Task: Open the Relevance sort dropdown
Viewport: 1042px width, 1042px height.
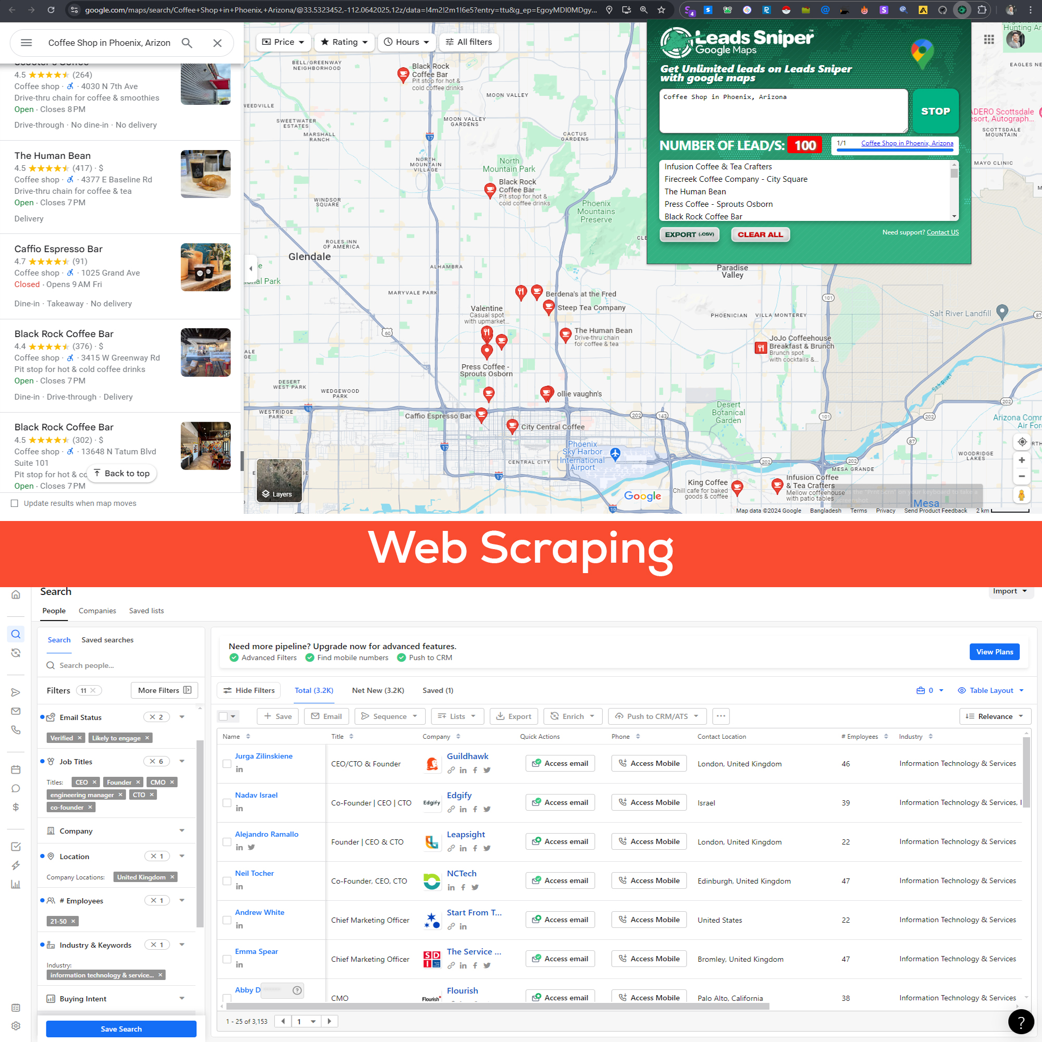Action: click(995, 716)
